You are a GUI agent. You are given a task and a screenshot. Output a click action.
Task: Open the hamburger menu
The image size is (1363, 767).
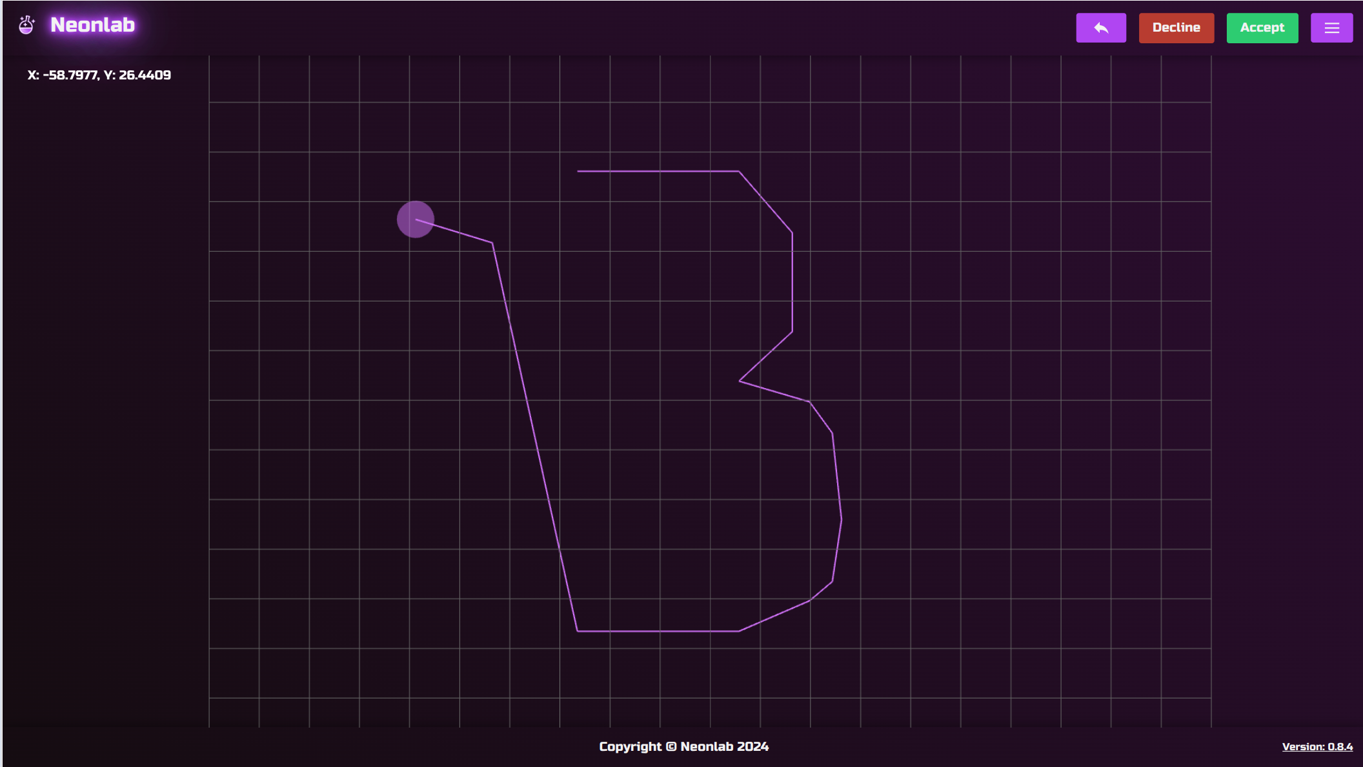coord(1331,28)
